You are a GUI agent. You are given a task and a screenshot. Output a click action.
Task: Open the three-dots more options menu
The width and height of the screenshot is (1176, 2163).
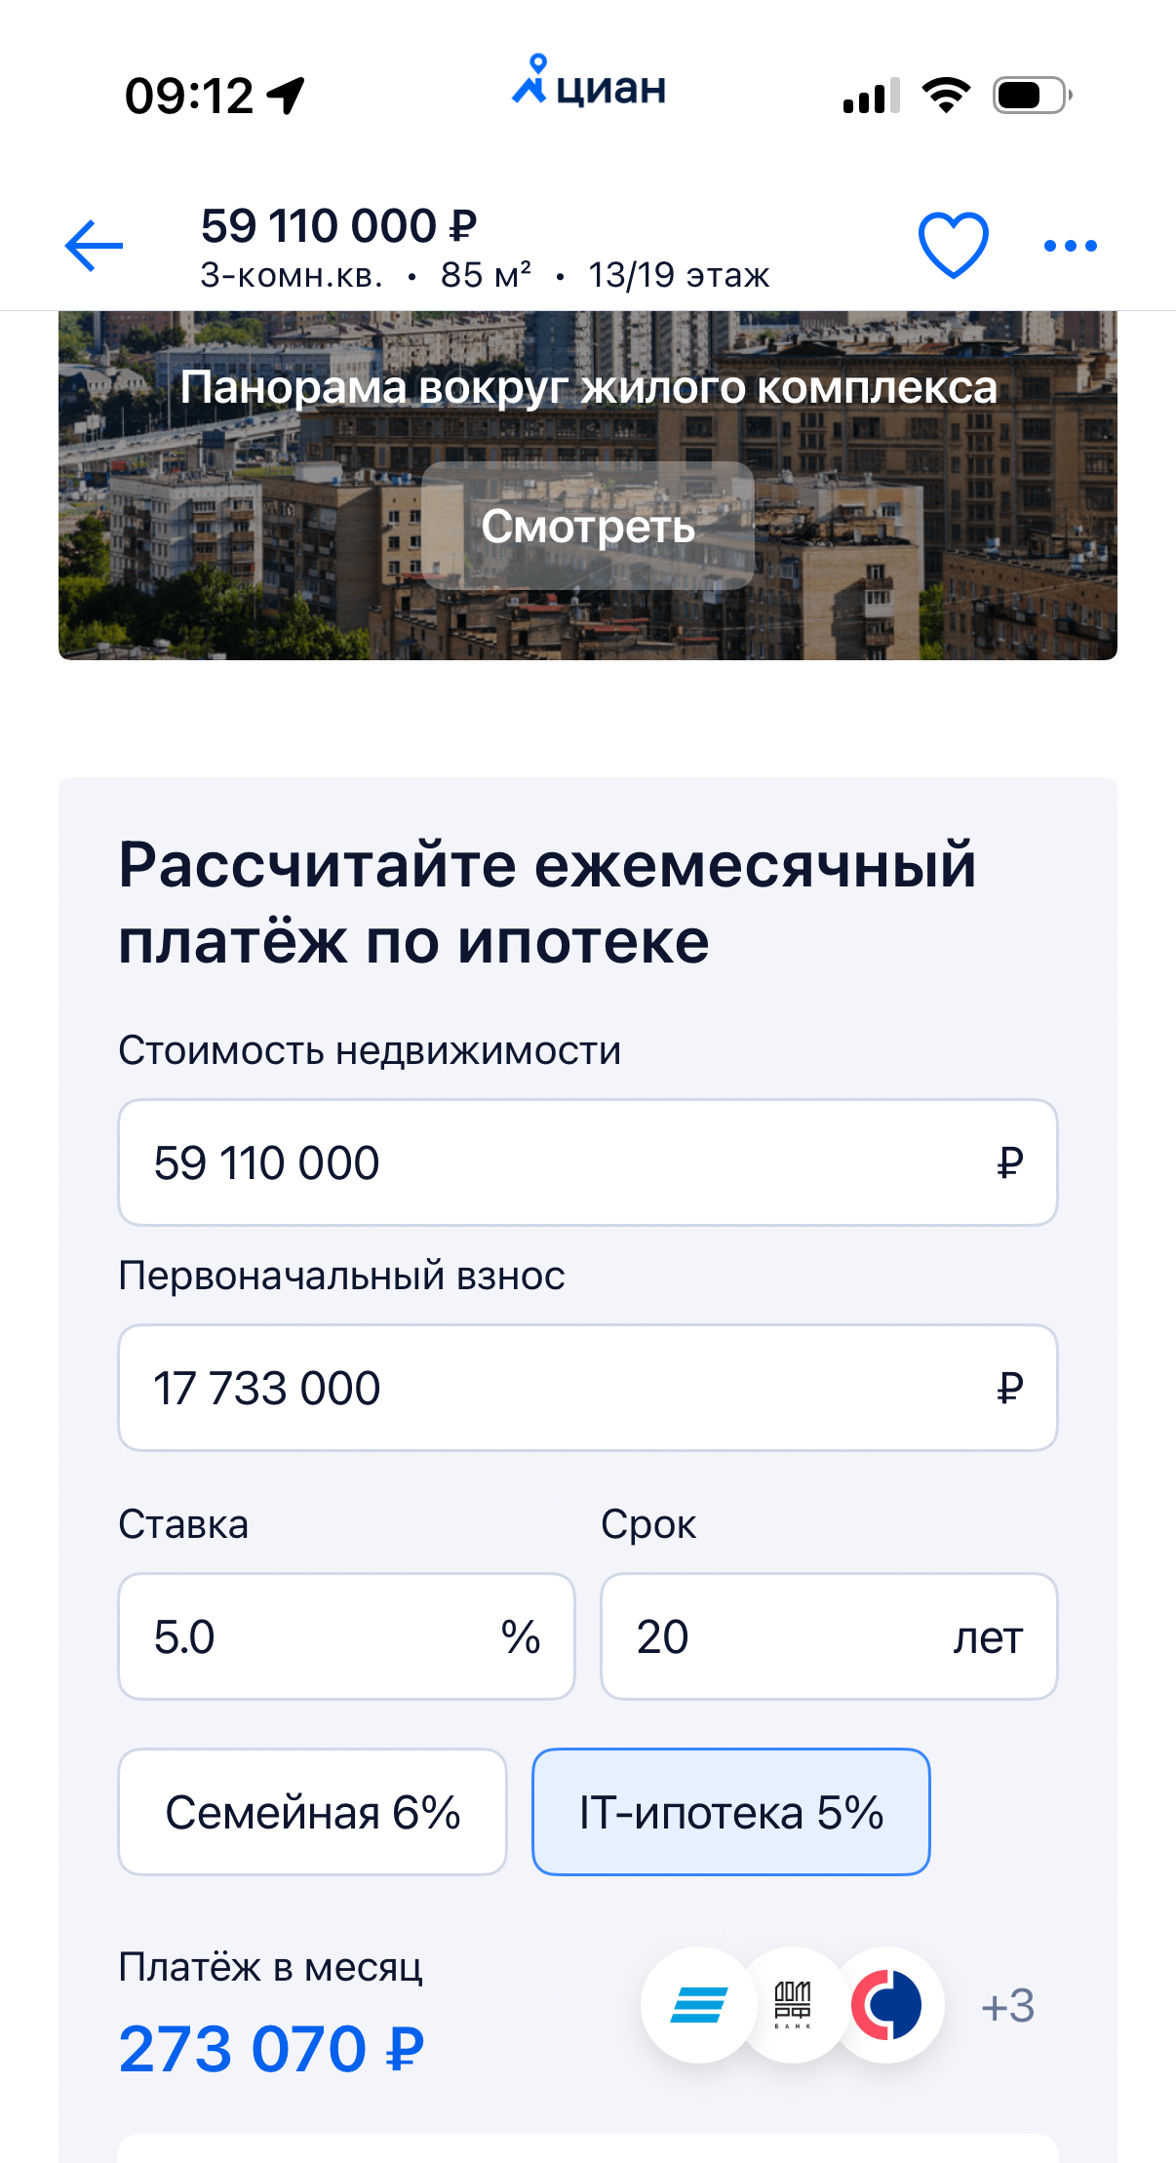(1070, 246)
